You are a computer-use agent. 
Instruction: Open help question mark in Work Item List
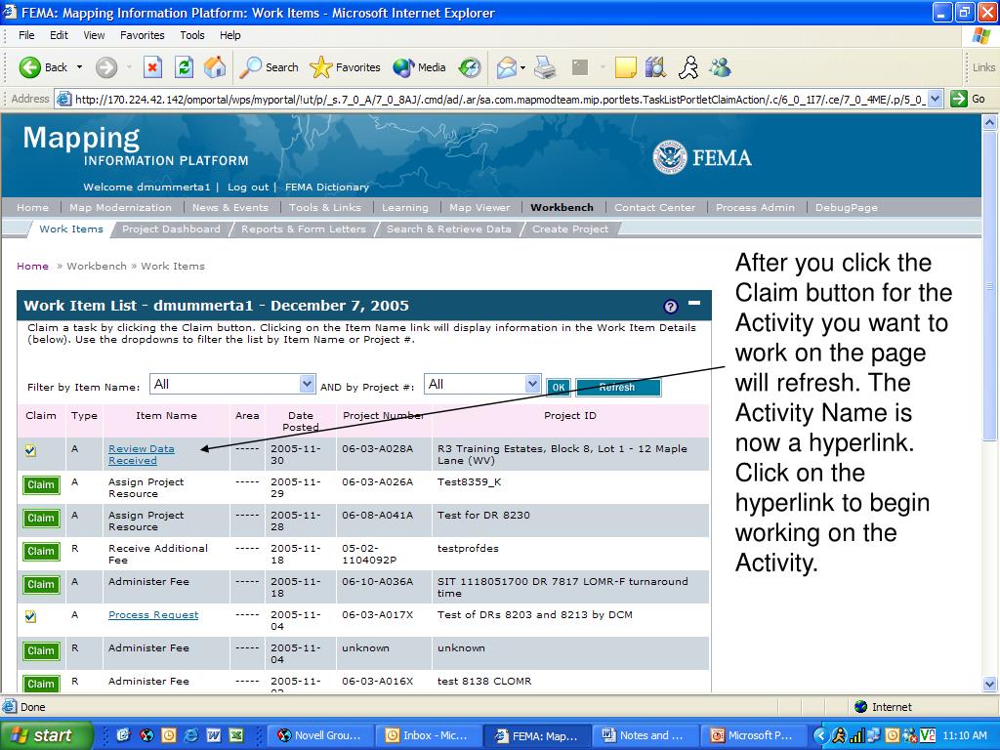coord(670,306)
